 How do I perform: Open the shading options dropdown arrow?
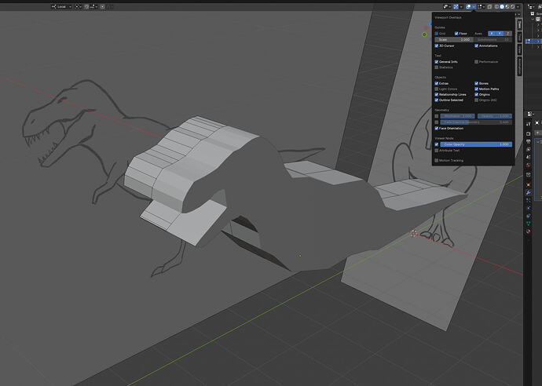[x=518, y=6]
